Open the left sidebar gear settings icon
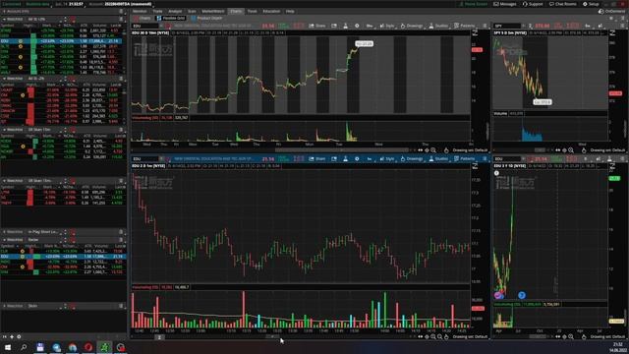629x354 pixels. (x=19, y=336)
